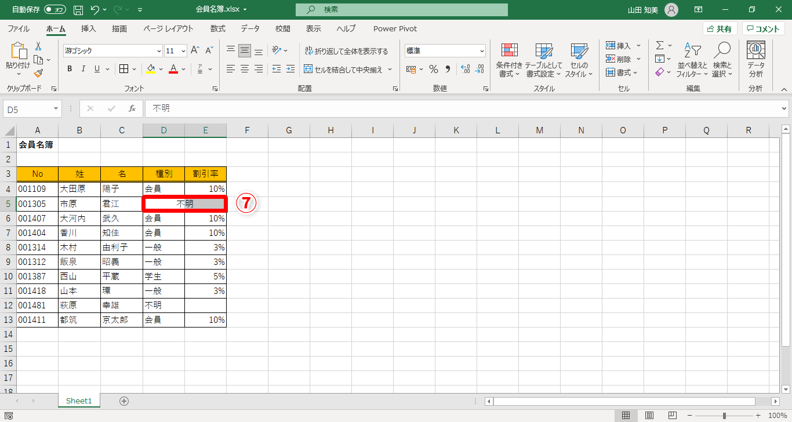This screenshot has height=422, width=792.
Task: Decrease the cell indent
Action: click(x=276, y=69)
